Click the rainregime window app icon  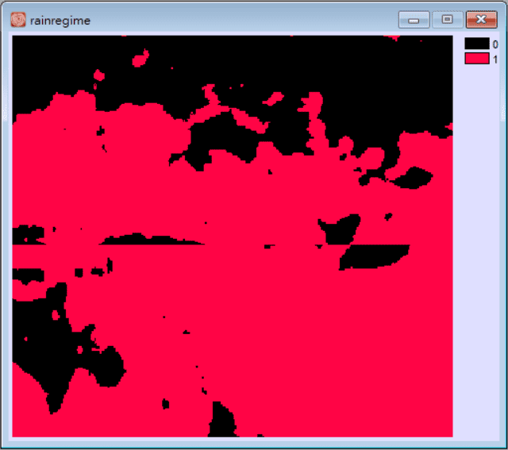click(x=18, y=20)
